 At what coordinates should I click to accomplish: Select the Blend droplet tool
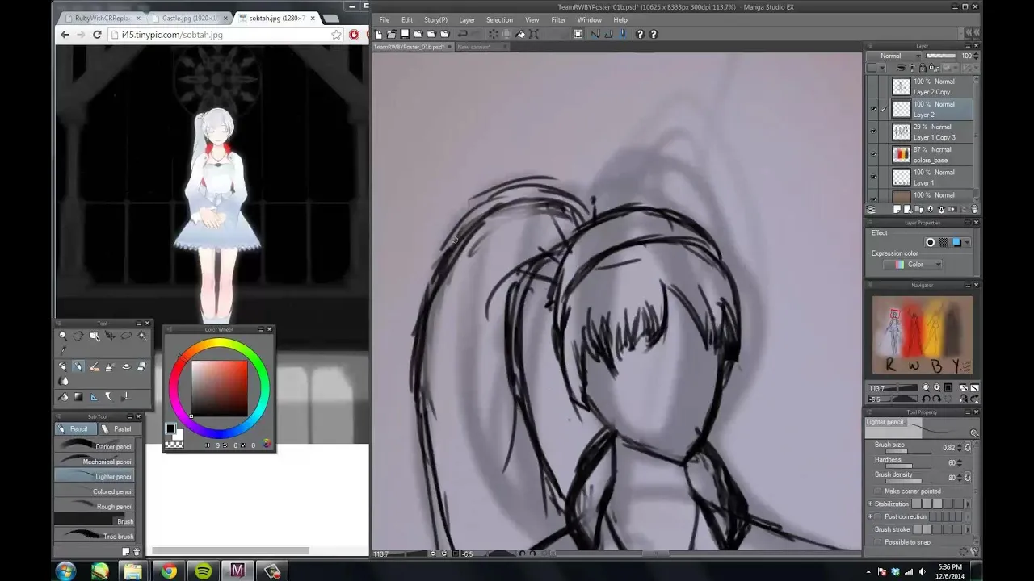point(63,381)
